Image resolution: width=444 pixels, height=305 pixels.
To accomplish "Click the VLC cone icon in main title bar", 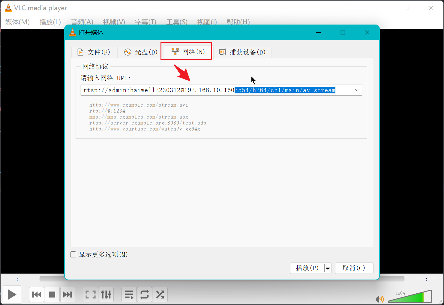I will 8,8.
